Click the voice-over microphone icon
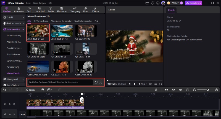This screenshot has height=119, width=221. pos(156,90)
